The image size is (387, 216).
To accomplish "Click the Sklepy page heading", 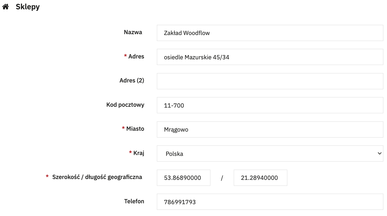I will tap(28, 7).
